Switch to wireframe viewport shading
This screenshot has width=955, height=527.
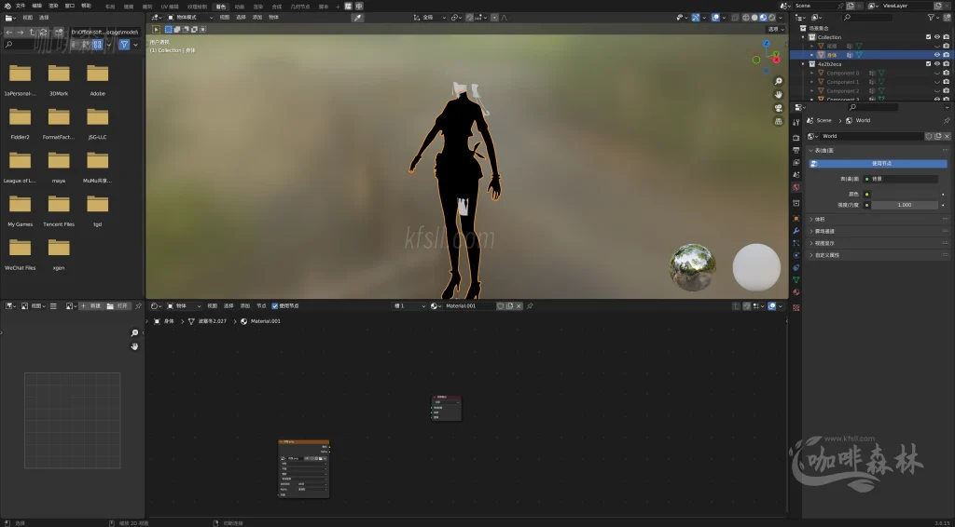[746, 18]
